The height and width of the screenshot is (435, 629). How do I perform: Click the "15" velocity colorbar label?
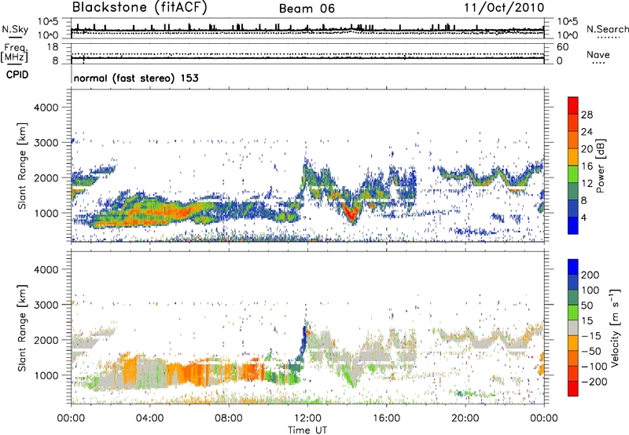pos(586,321)
